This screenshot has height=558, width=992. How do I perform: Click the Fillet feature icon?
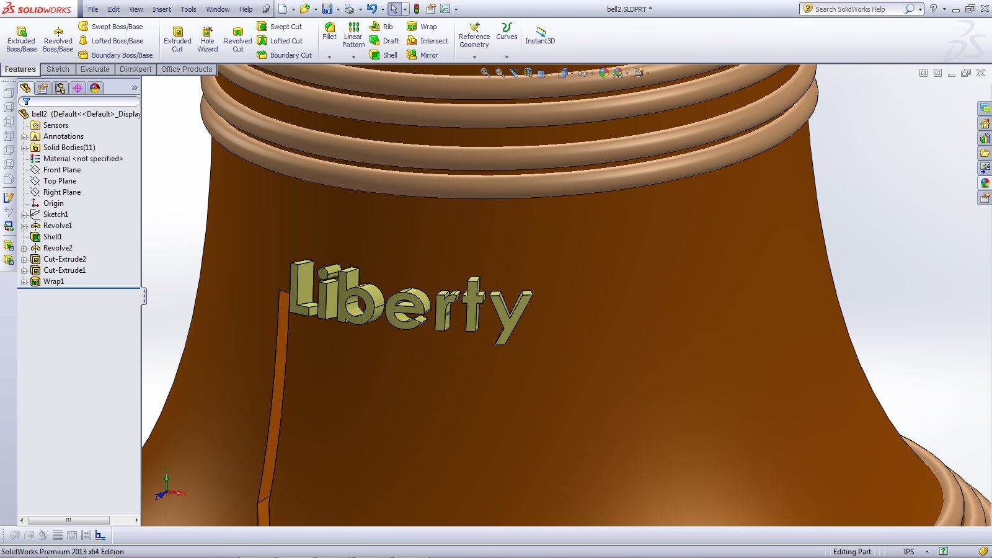pos(330,32)
